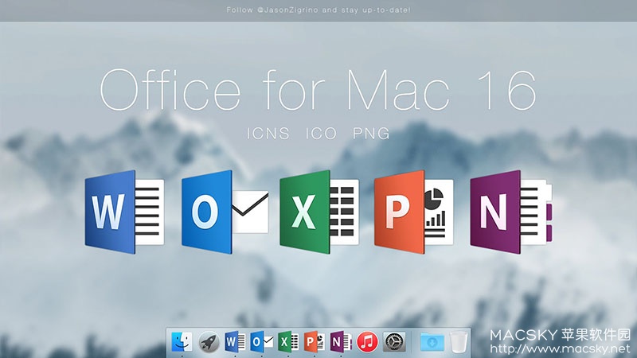
Task: Click the PNG format label
Action: point(371,134)
